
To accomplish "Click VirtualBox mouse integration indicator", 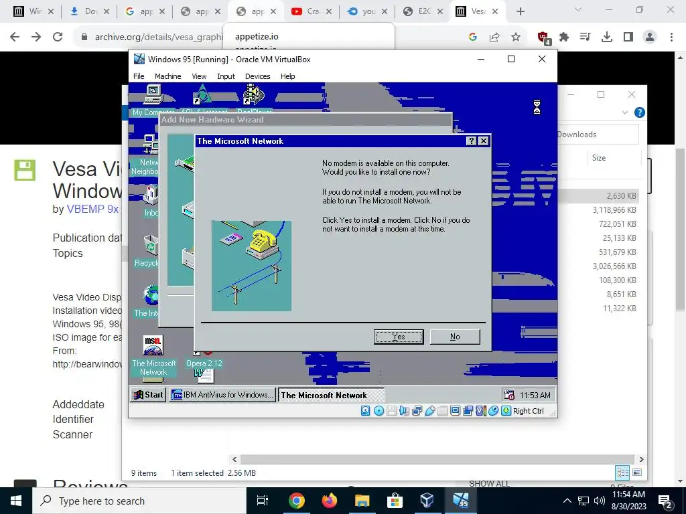I will (494, 411).
